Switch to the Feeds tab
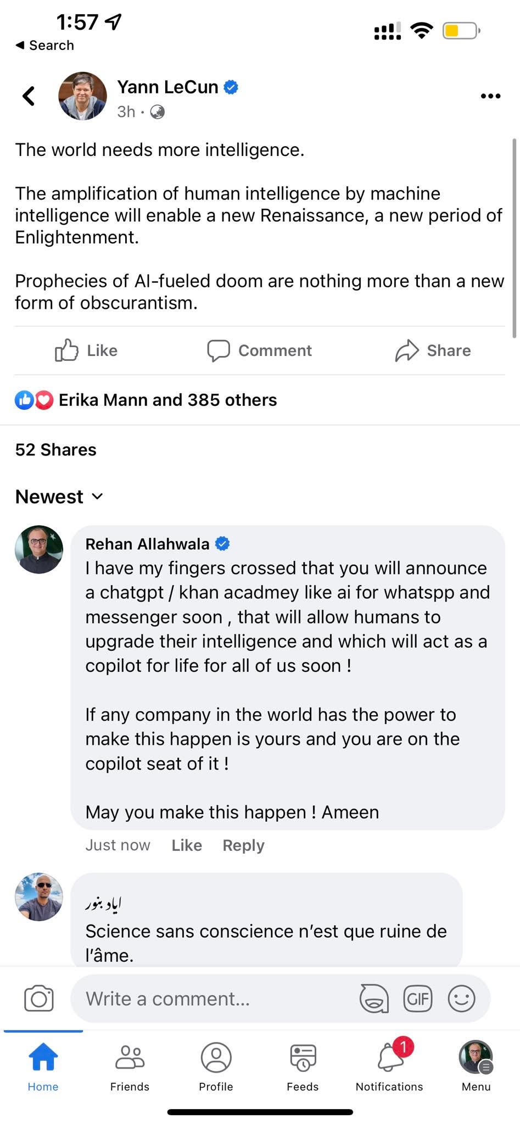Viewport: 520px width, 1125px height. pos(303,1067)
